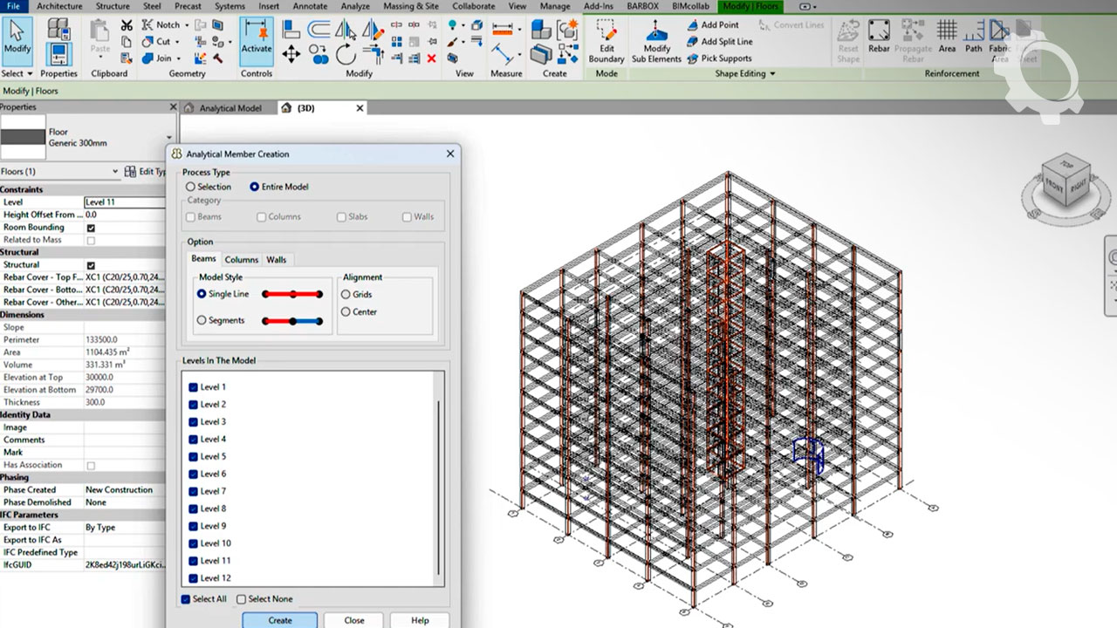Click the Edit Boundary tool
1117x628 pixels.
coord(606,39)
